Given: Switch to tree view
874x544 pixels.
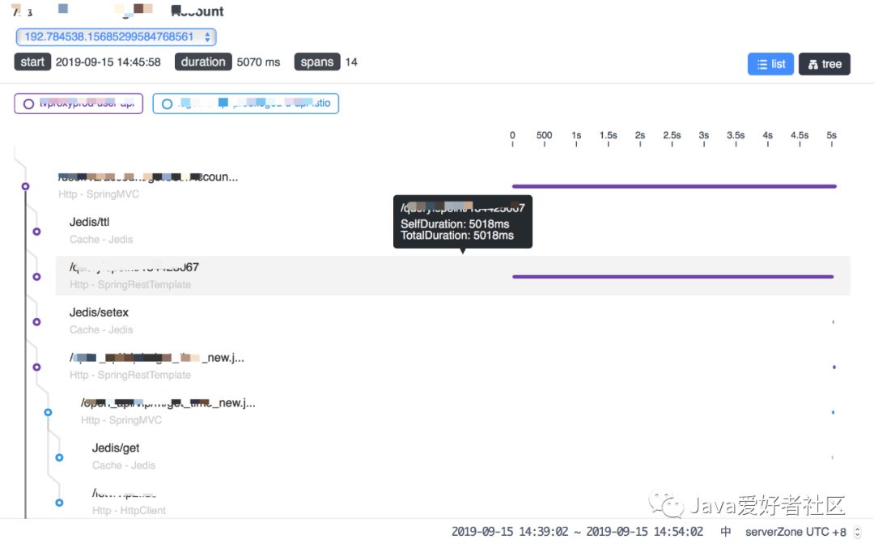Looking at the screenshot, I should 825,64.
